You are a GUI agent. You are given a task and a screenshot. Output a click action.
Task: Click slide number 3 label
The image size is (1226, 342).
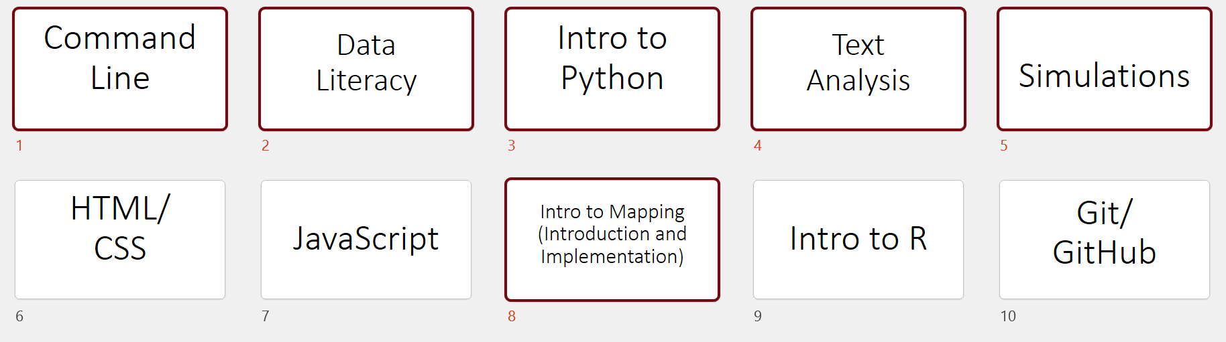point(512,145)
